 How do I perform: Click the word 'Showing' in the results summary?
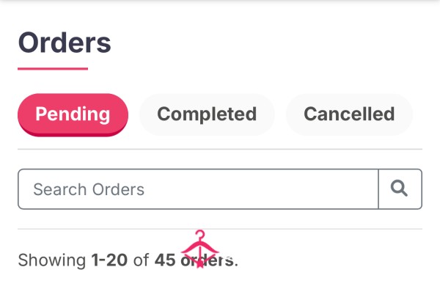[52, 260]
